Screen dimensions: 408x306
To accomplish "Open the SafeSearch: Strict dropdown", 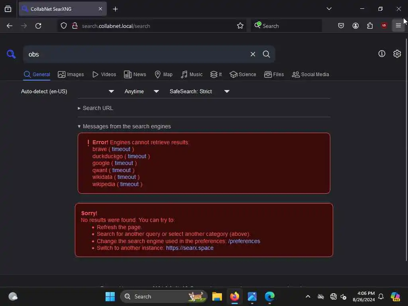I will point(199,91).
